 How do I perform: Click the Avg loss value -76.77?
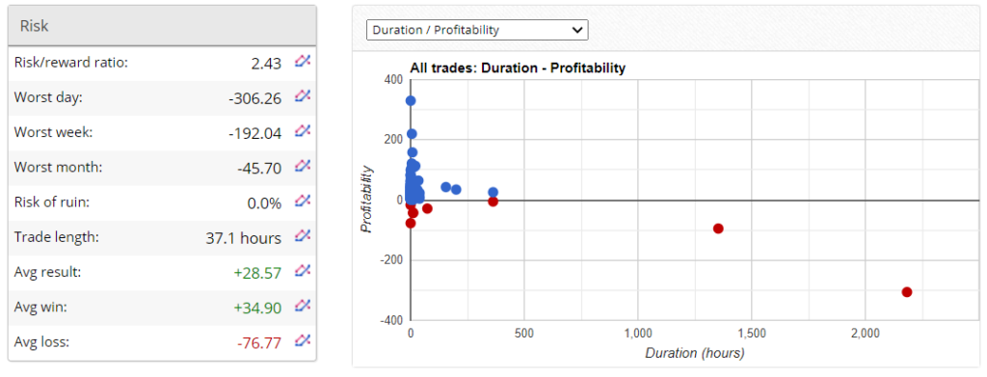point(258,343)
